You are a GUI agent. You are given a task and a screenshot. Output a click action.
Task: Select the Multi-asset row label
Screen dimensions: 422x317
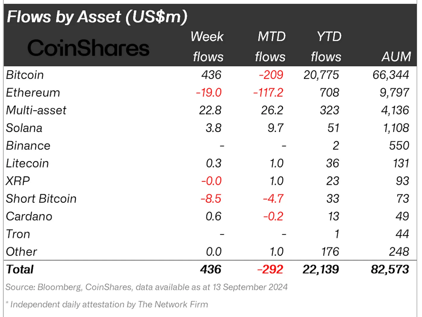tap(36, 110)
